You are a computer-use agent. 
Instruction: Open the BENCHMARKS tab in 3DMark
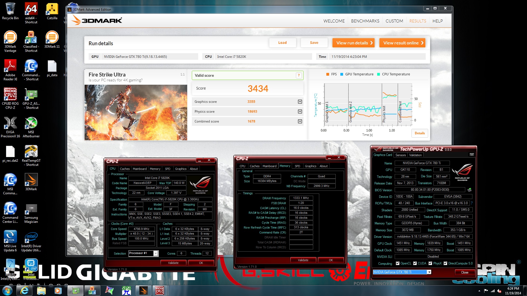click(x=365, y=21)
